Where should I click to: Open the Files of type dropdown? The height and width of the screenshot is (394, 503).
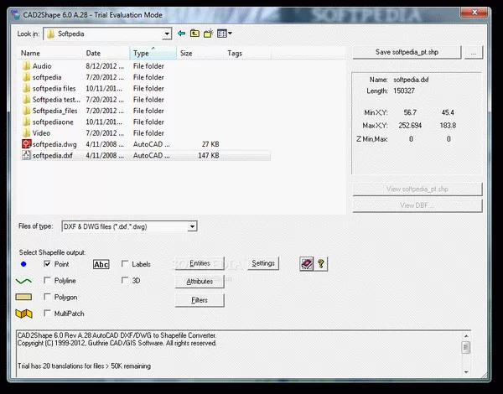[x=193, y=226]
